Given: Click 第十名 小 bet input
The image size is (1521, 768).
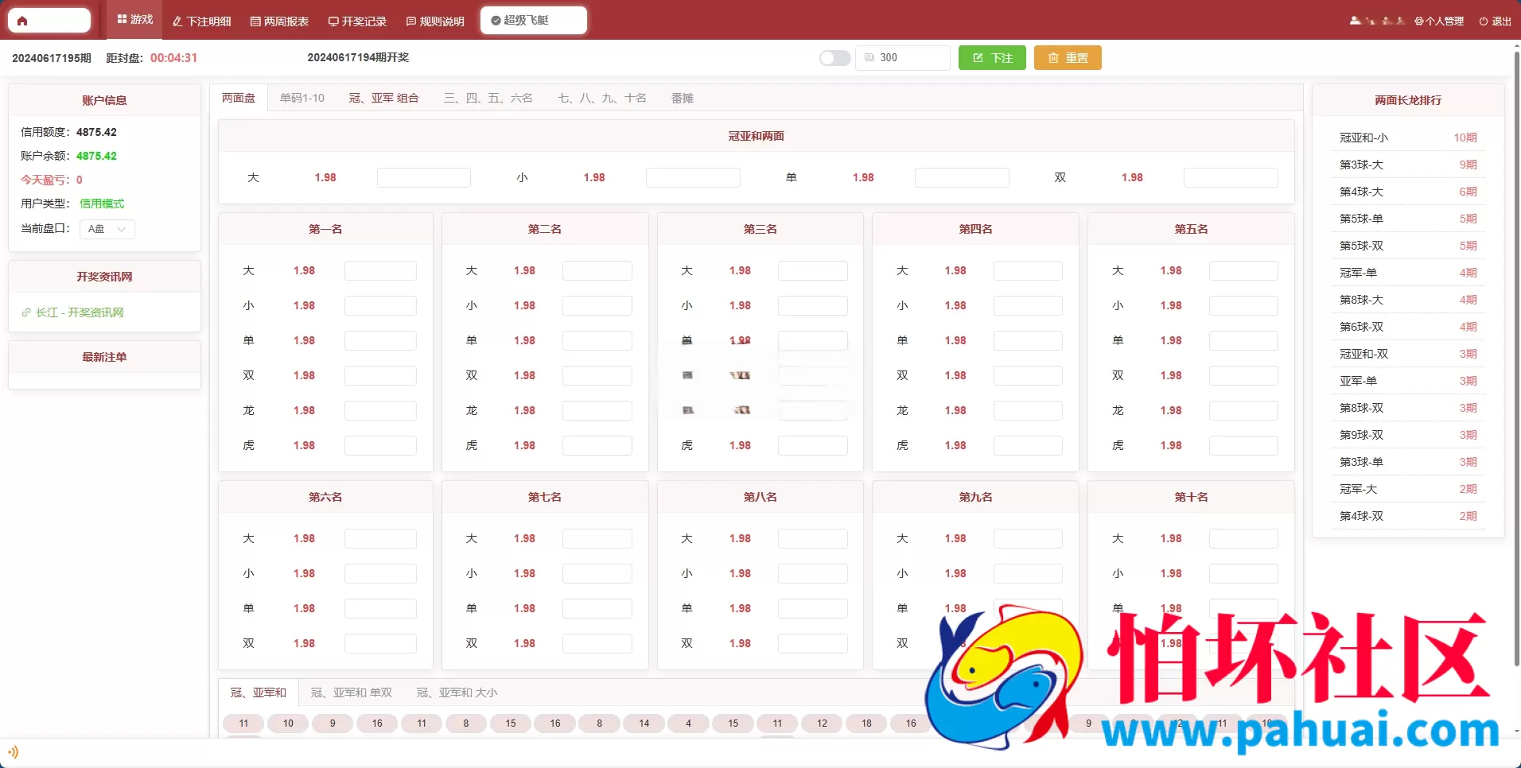Looking at the screenshot, I should click(1243, 573).
